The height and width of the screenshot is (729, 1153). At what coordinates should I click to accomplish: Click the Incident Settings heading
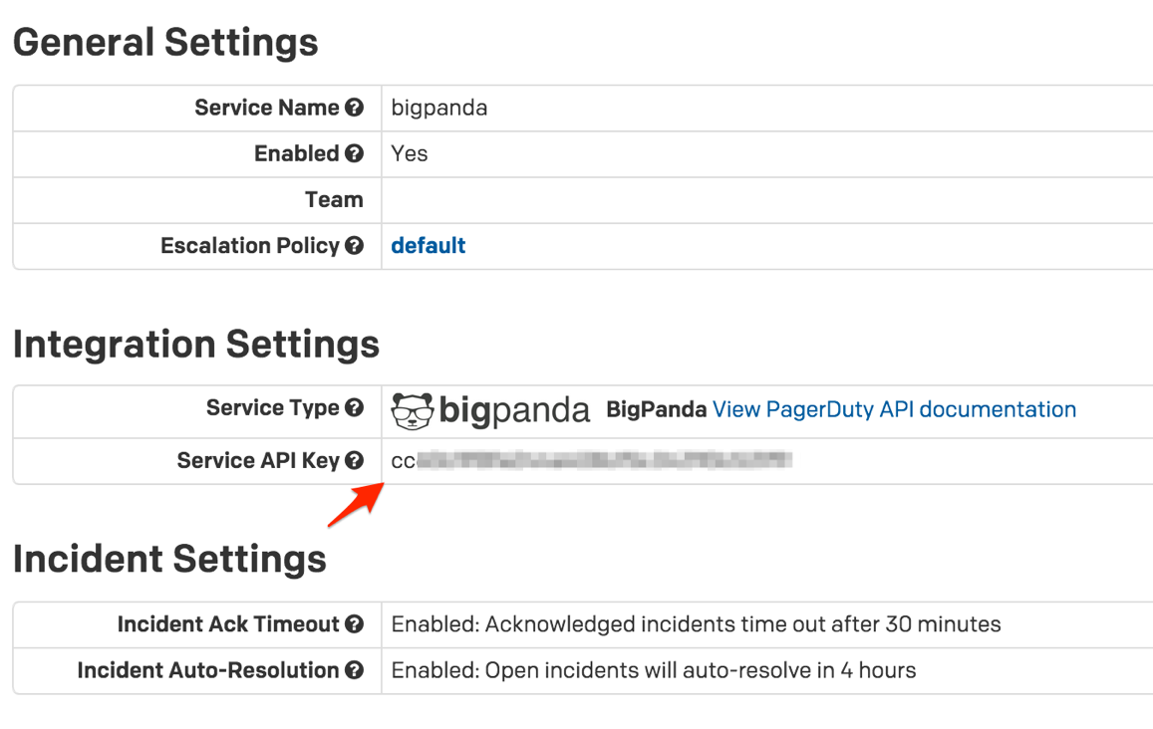click(x=169, y=559)
